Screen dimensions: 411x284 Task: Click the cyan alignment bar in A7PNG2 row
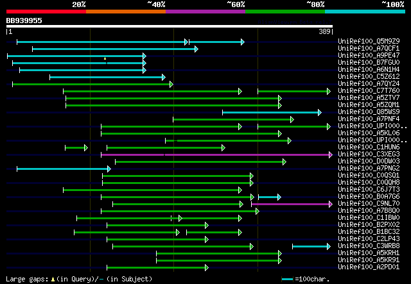(x=64, y=169)
